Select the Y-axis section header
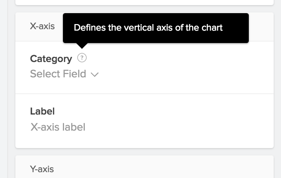The height and width of the screenshot is (178, 281). [x=42, y=169]
